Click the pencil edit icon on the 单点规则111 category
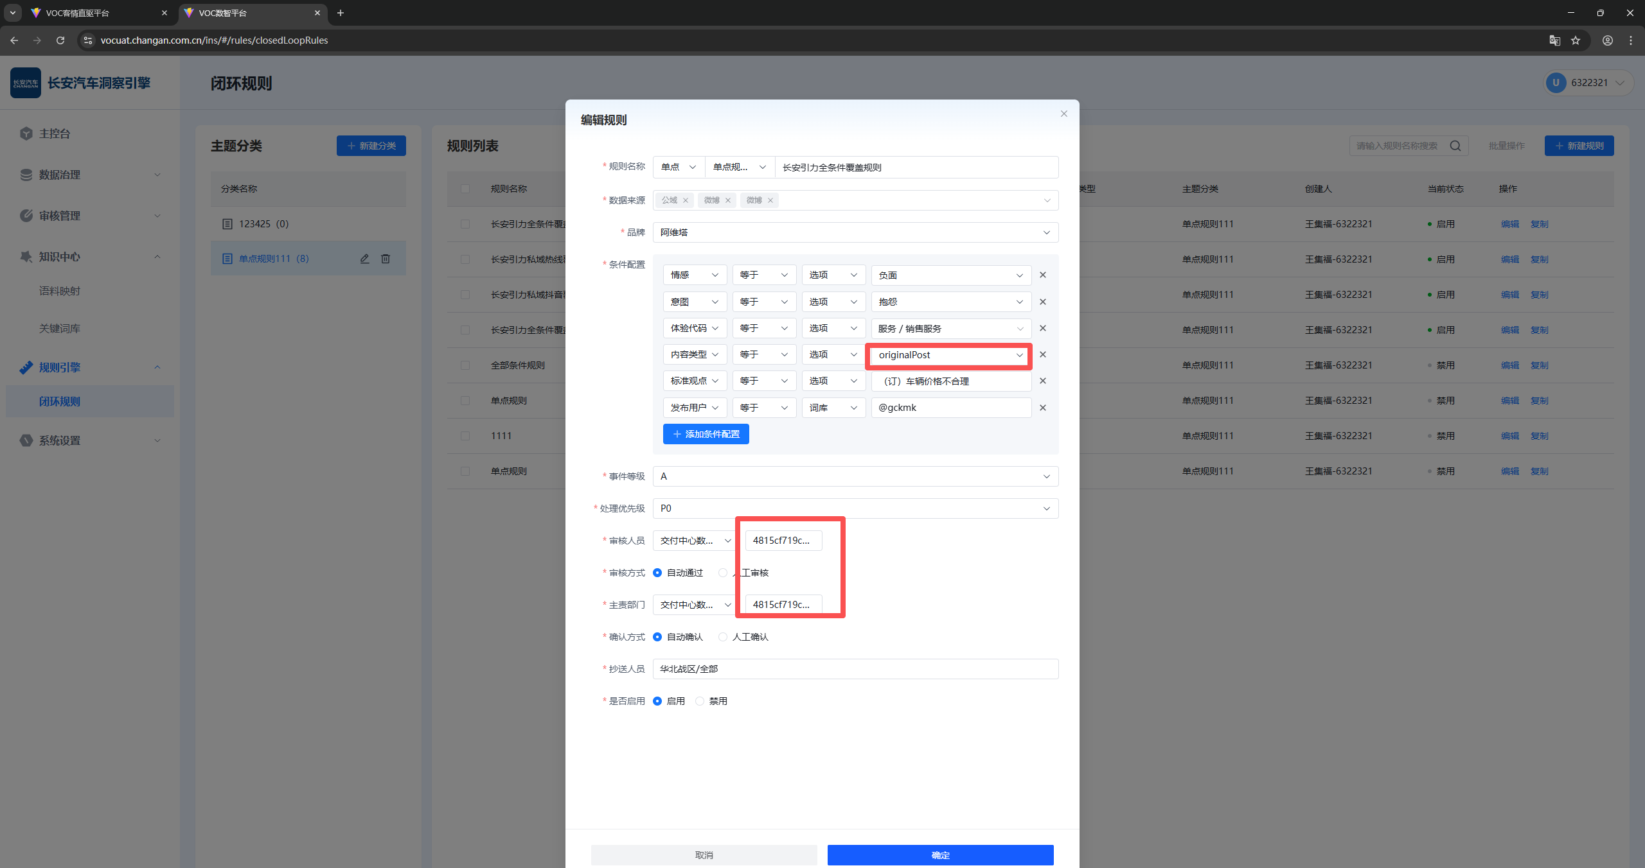 (364, 259)
